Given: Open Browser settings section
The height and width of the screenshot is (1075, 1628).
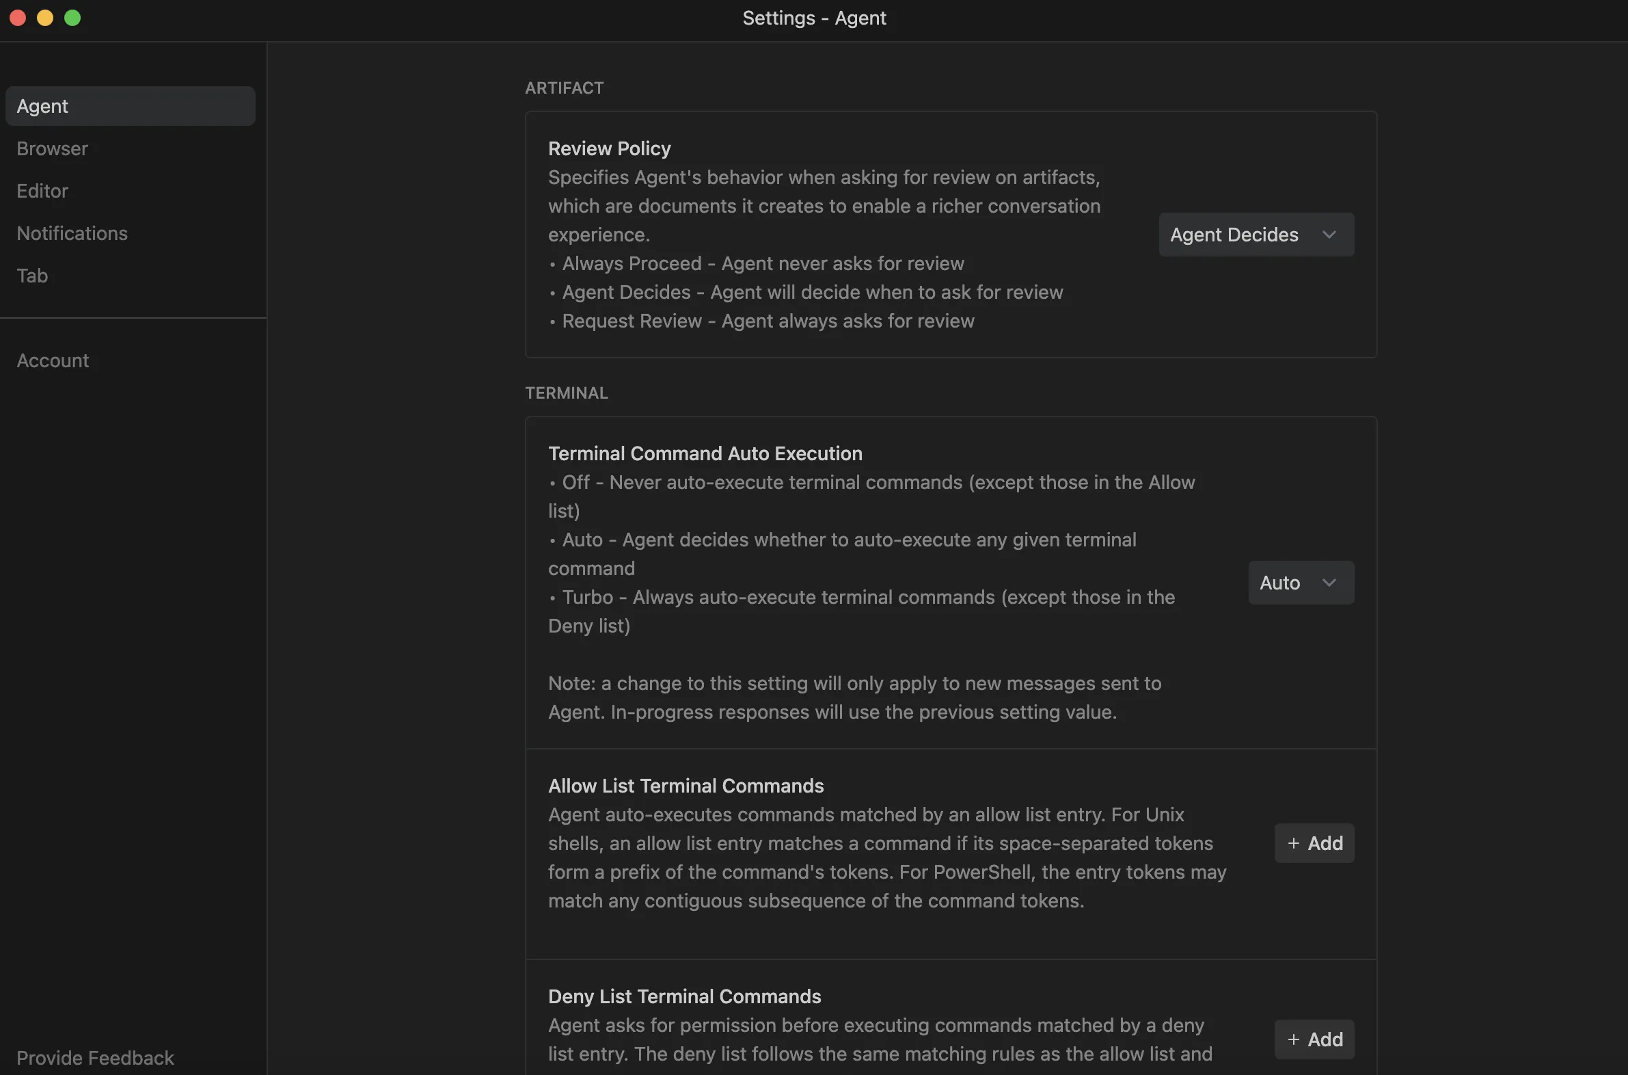Looking at the screenshot, I should (x=52, y=149).
